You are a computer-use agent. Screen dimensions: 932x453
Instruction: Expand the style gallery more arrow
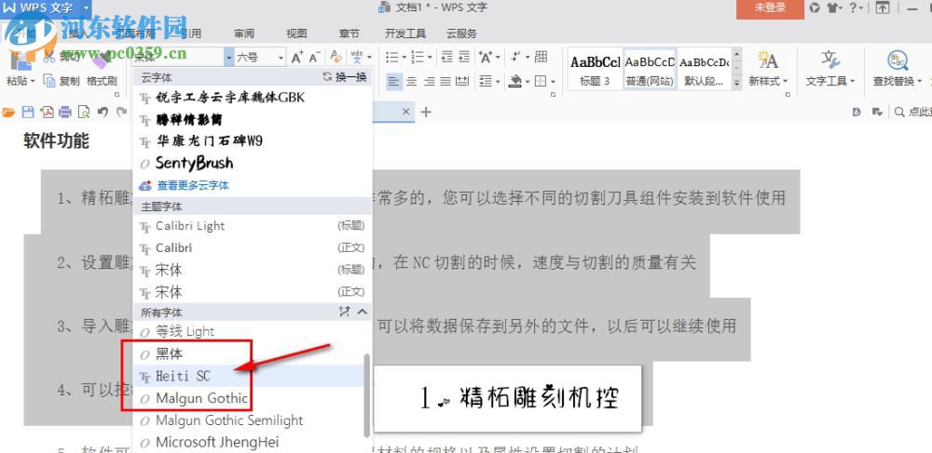point(737,85)
